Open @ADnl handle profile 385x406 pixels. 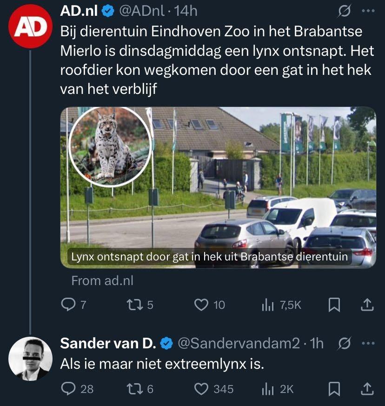(x=142, y=11)
